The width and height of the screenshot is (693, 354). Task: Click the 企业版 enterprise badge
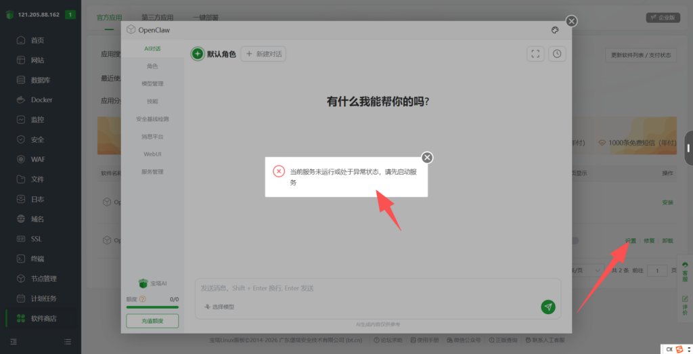click(x=663, y=18)
